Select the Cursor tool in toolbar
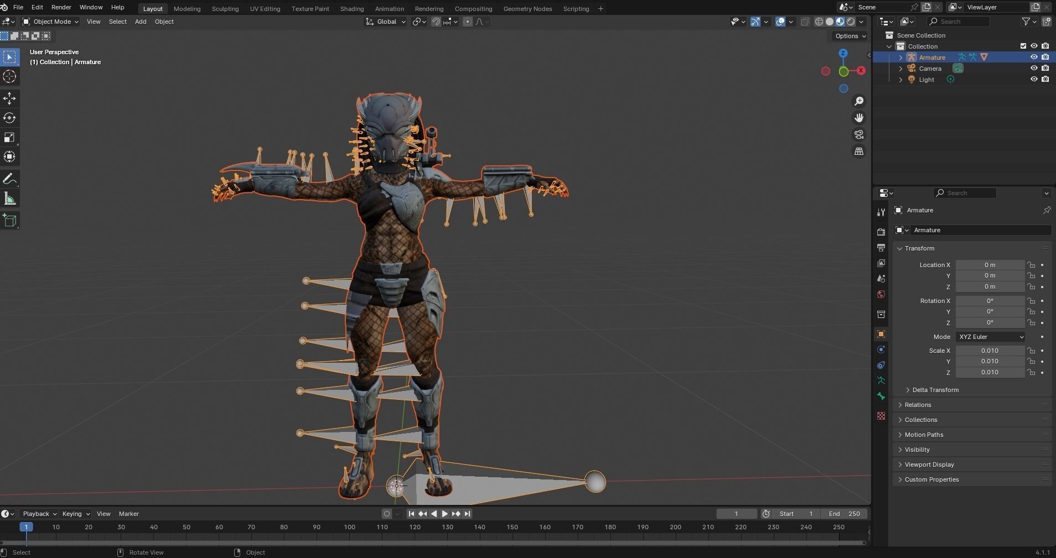The width and height of the screenshot is (1056, 558). pyautogui.click(x=9, y=77)
